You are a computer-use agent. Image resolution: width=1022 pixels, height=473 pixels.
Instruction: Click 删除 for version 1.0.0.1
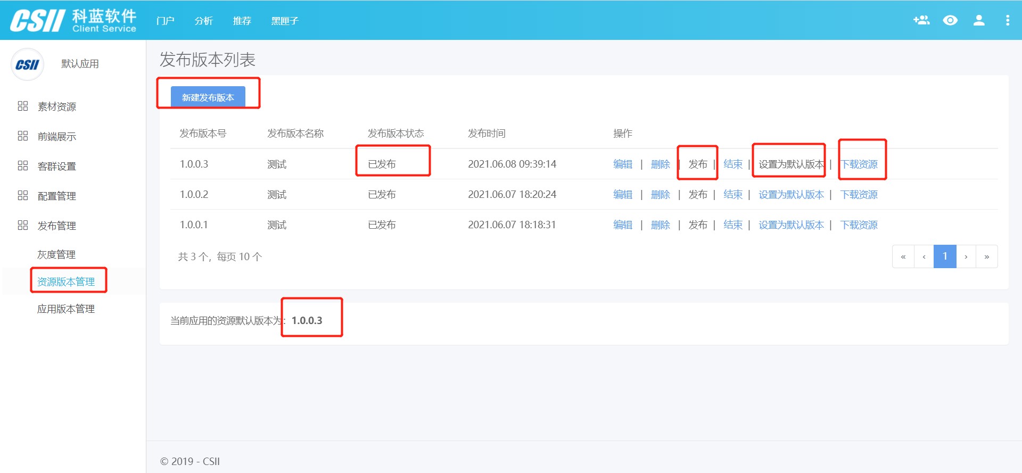(661, 225)
